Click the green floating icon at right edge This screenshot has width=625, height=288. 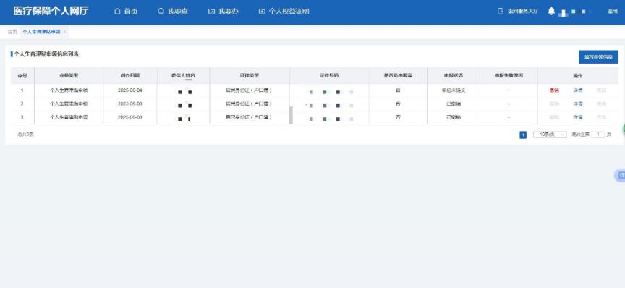coord(624,129)
